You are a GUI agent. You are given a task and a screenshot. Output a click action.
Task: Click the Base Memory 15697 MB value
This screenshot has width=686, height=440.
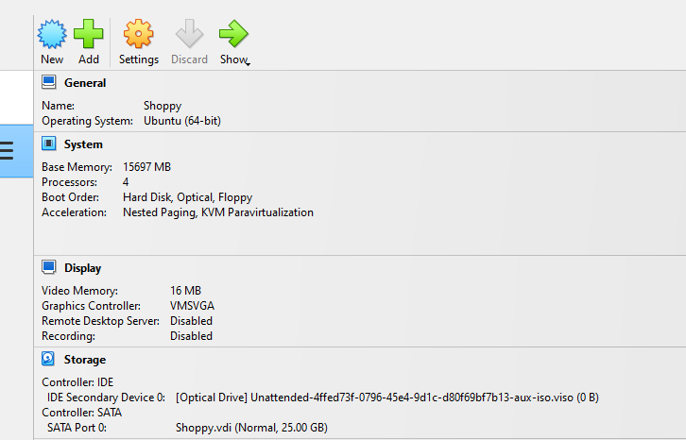click(146, 167)
